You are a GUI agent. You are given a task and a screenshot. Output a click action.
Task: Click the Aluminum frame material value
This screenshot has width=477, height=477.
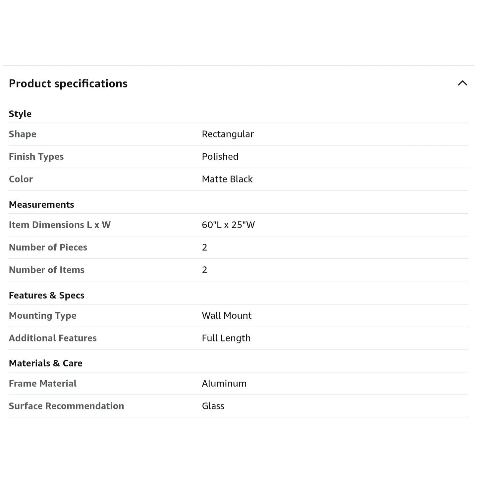(x=224, y=384)
